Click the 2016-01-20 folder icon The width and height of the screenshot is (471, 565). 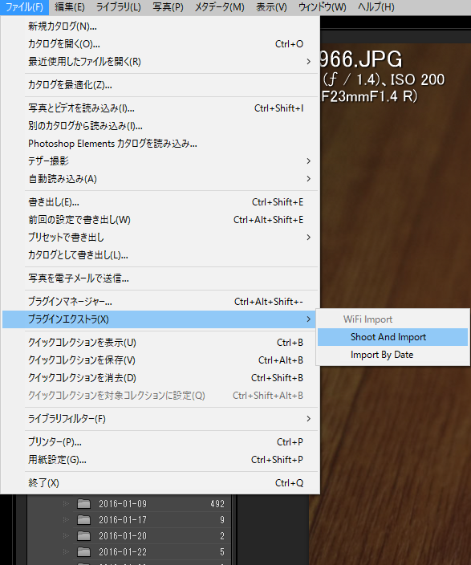(x=83, y=536)
